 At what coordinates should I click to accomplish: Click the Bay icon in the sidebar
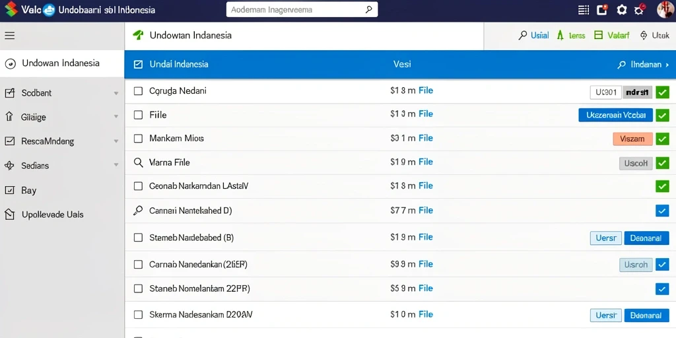point(9,190)
